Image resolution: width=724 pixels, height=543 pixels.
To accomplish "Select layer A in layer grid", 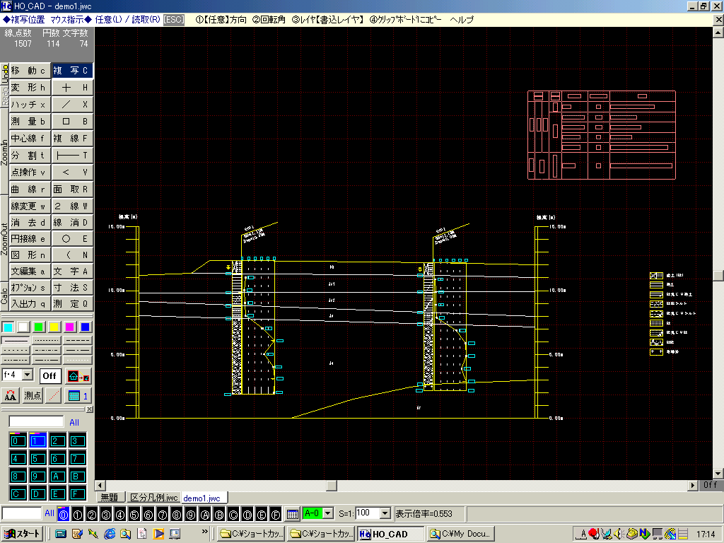I will tap(57, 476).
